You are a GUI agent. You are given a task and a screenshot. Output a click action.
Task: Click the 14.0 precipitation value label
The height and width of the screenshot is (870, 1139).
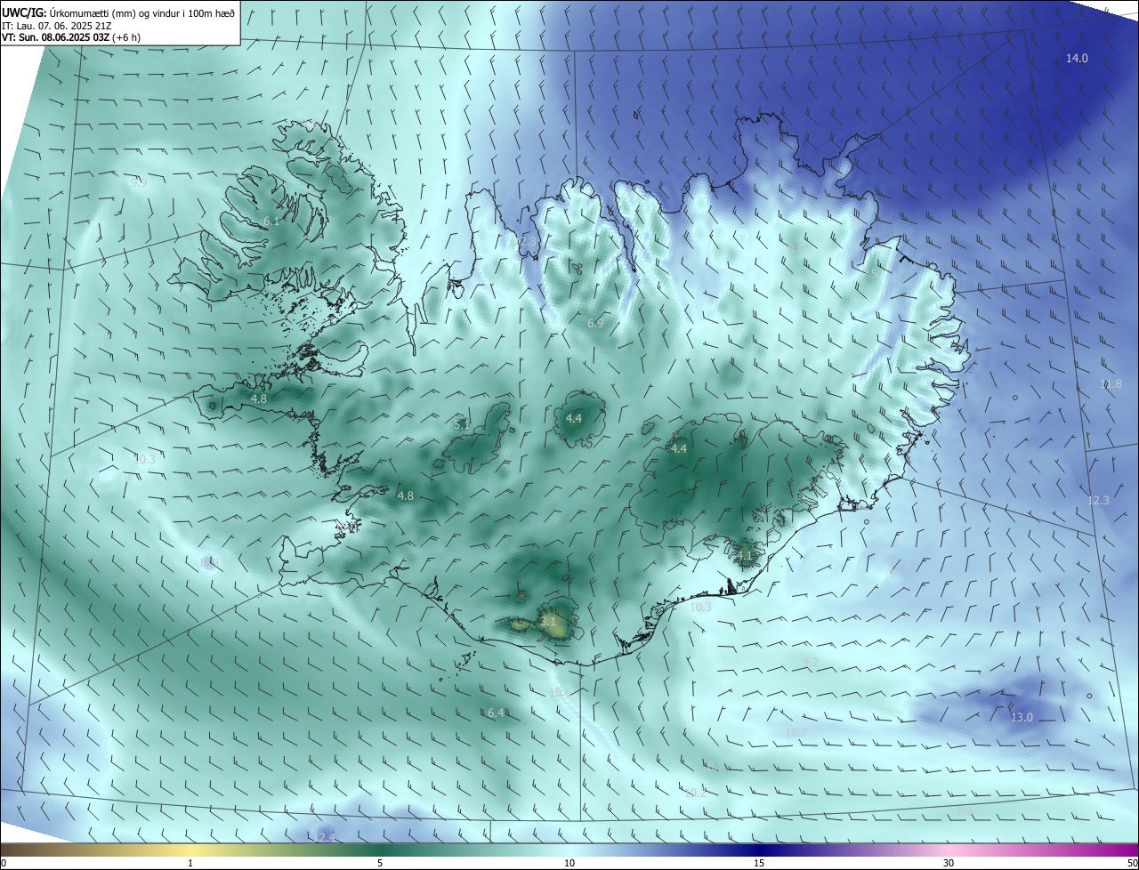[x=1077, y=59]
